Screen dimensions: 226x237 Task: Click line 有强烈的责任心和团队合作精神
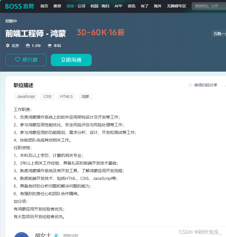(47, 194)
